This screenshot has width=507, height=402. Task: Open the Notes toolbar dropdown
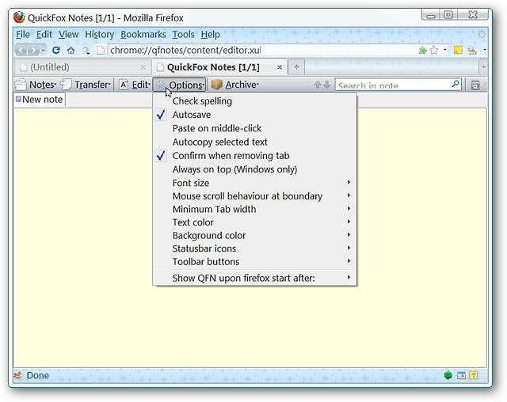[x=36, y=85]
